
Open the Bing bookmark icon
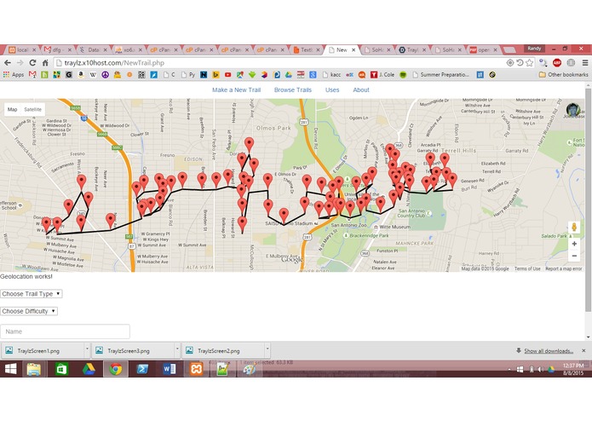point(216,75)
